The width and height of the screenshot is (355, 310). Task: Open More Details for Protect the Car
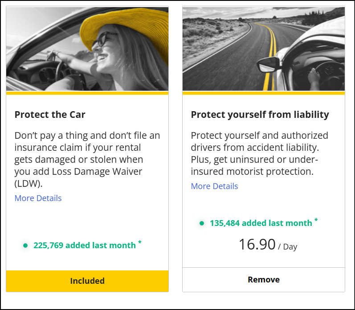pyautogui.click(x=38, y=198)
